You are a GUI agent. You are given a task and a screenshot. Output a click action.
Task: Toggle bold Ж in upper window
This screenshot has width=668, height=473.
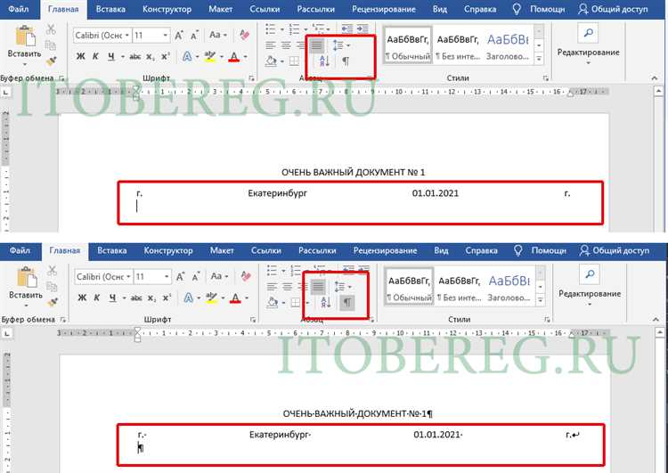pos(80,56)
